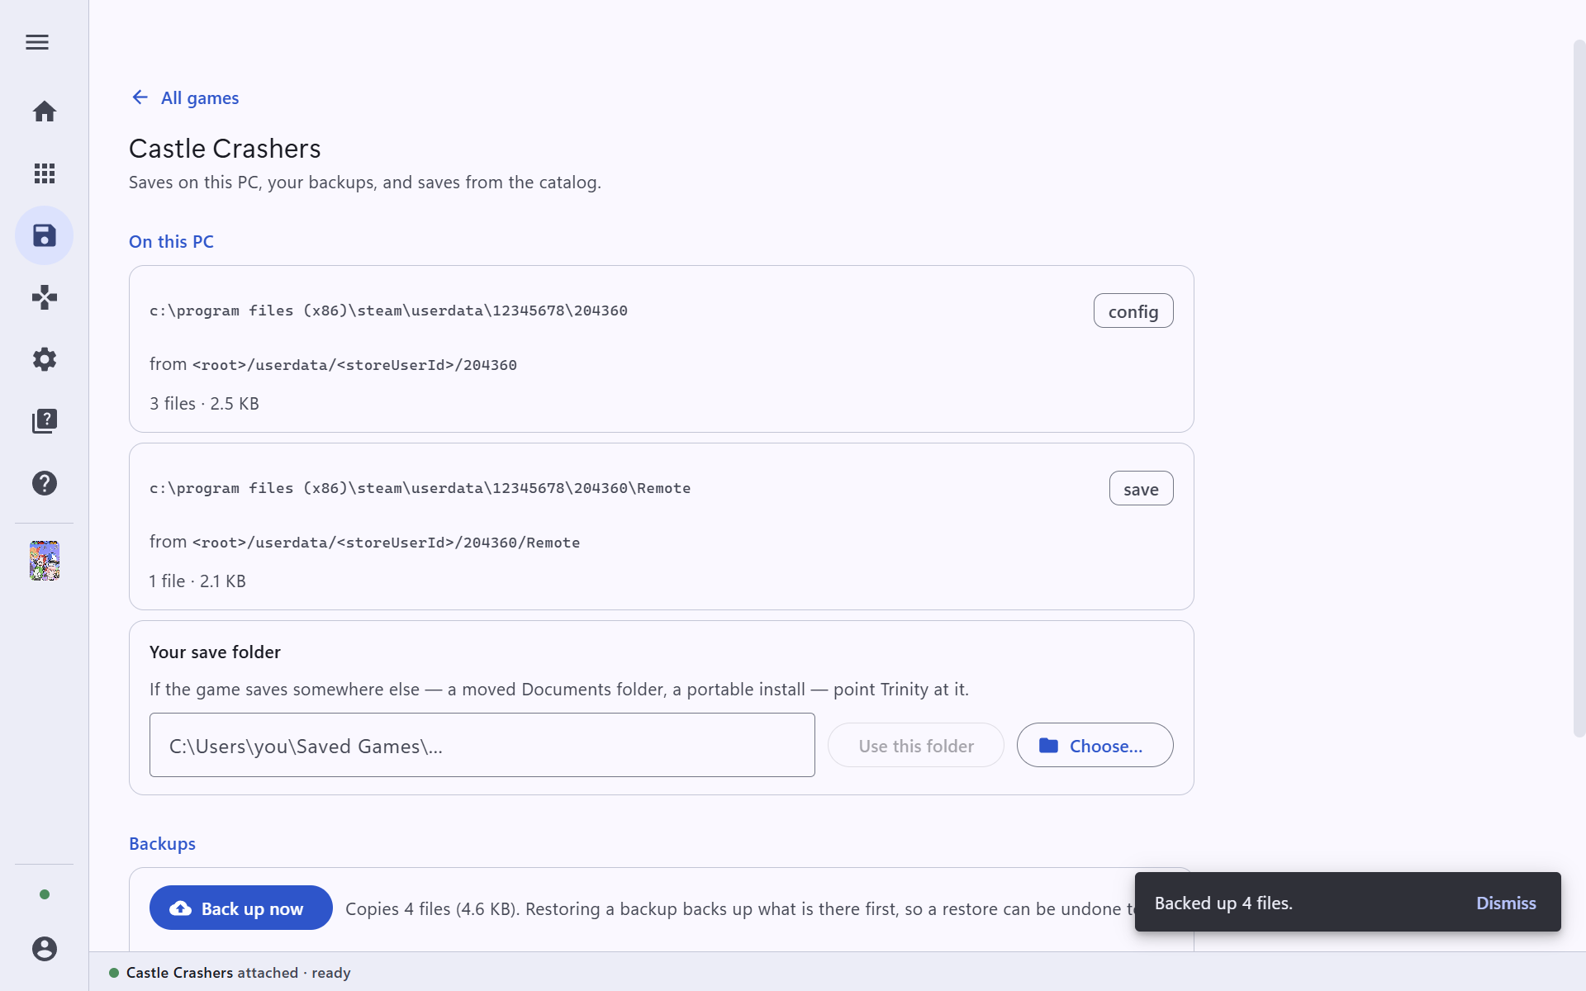
Task: Click Back up now button
Action: [x=241, y=908]
